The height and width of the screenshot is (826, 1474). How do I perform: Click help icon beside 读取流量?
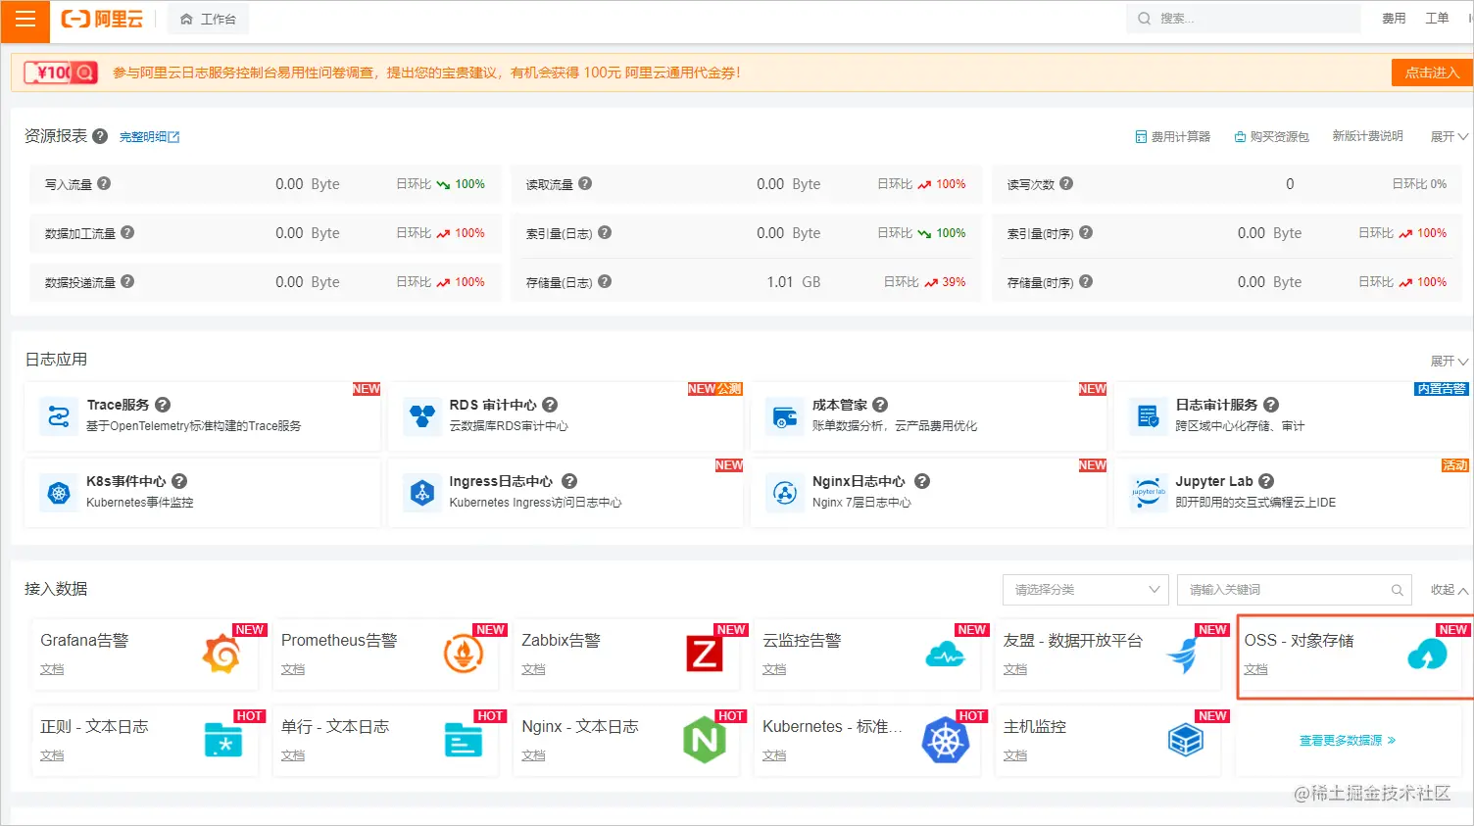tap(585, 183)
